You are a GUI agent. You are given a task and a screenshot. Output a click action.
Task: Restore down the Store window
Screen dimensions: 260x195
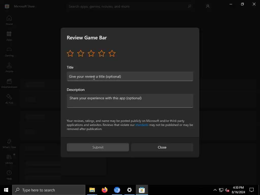(242, 4)
